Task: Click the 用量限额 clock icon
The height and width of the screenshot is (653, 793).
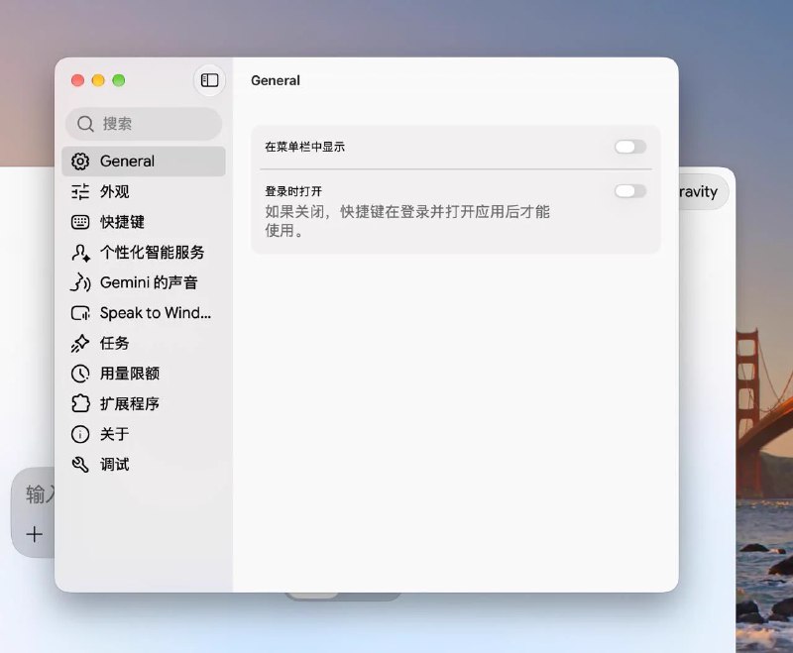Action: pyautogui.click(x=80, y=374)
